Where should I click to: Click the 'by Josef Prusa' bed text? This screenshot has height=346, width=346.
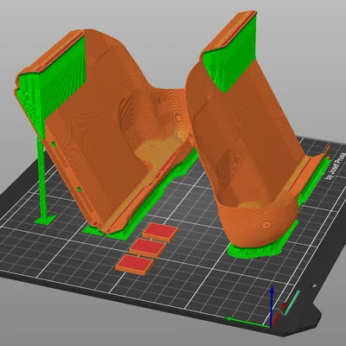[336, 166]
